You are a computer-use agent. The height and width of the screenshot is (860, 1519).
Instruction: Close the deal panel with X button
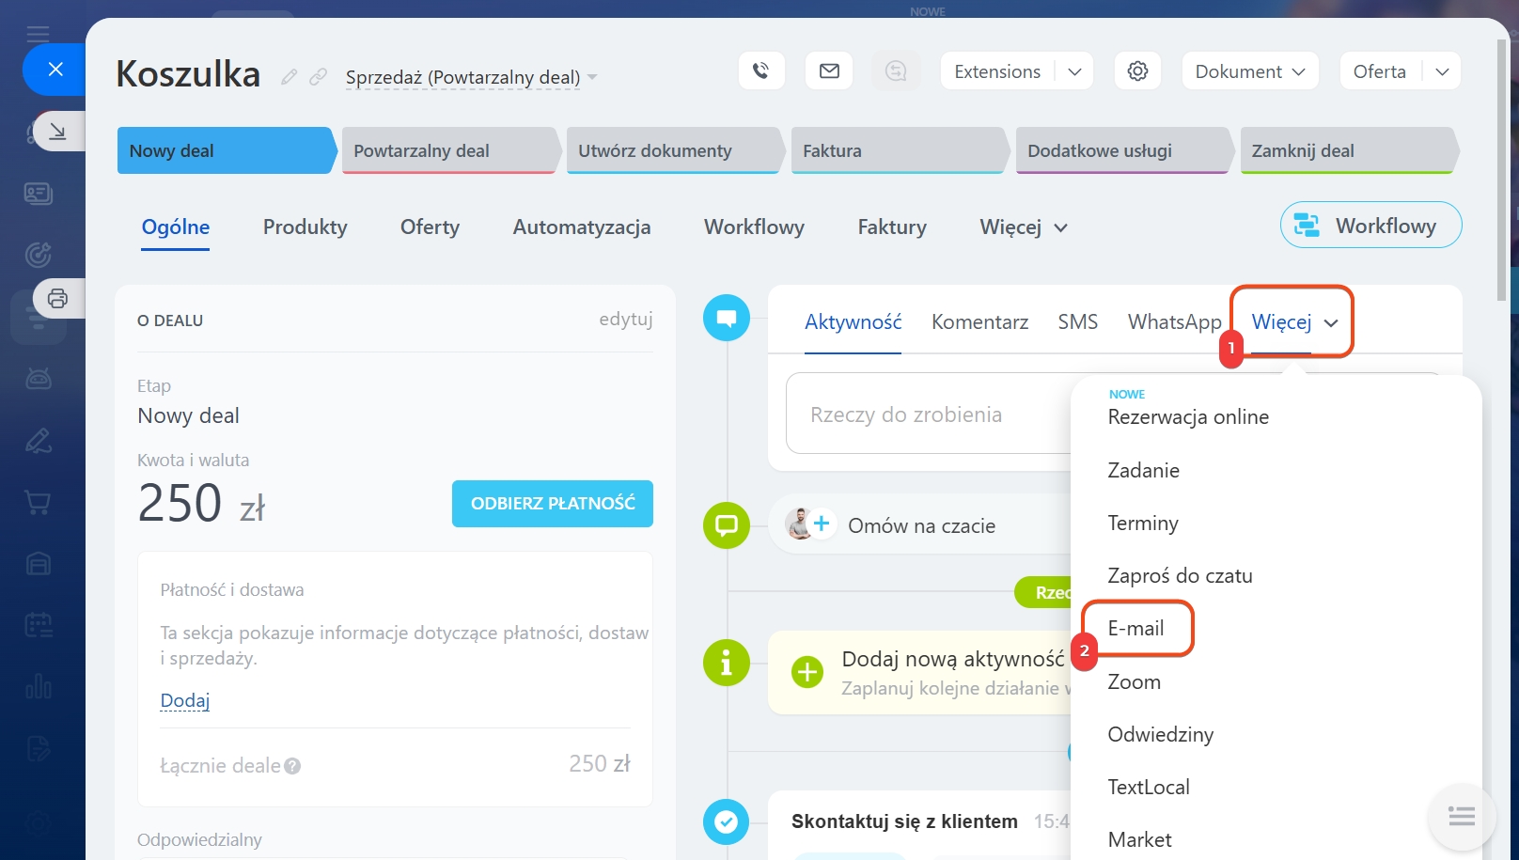click(x=55, y=70)
